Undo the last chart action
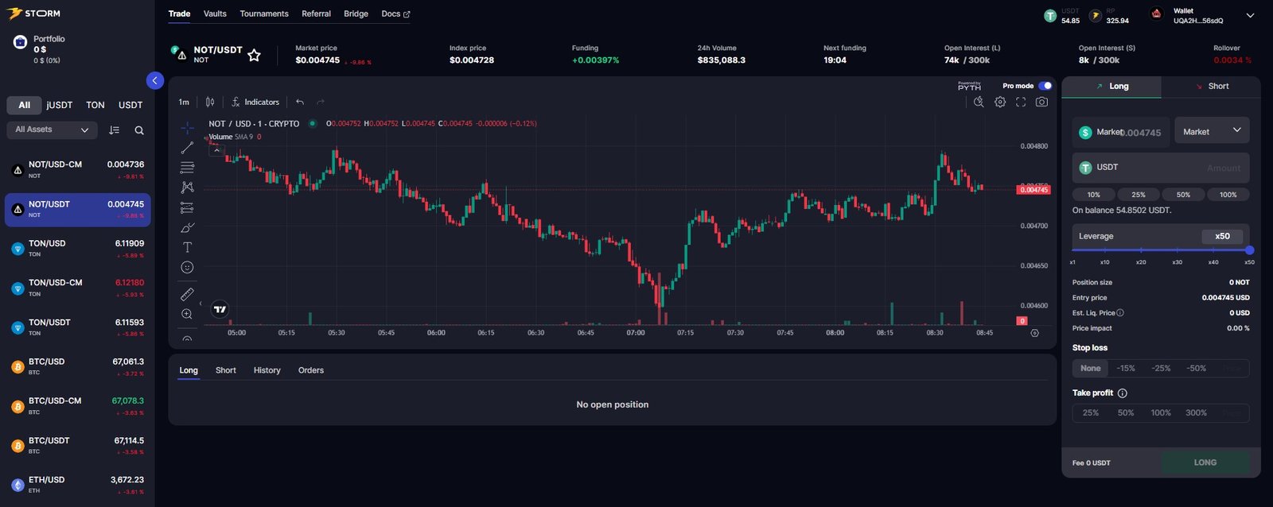 click(x=300, y=102)
